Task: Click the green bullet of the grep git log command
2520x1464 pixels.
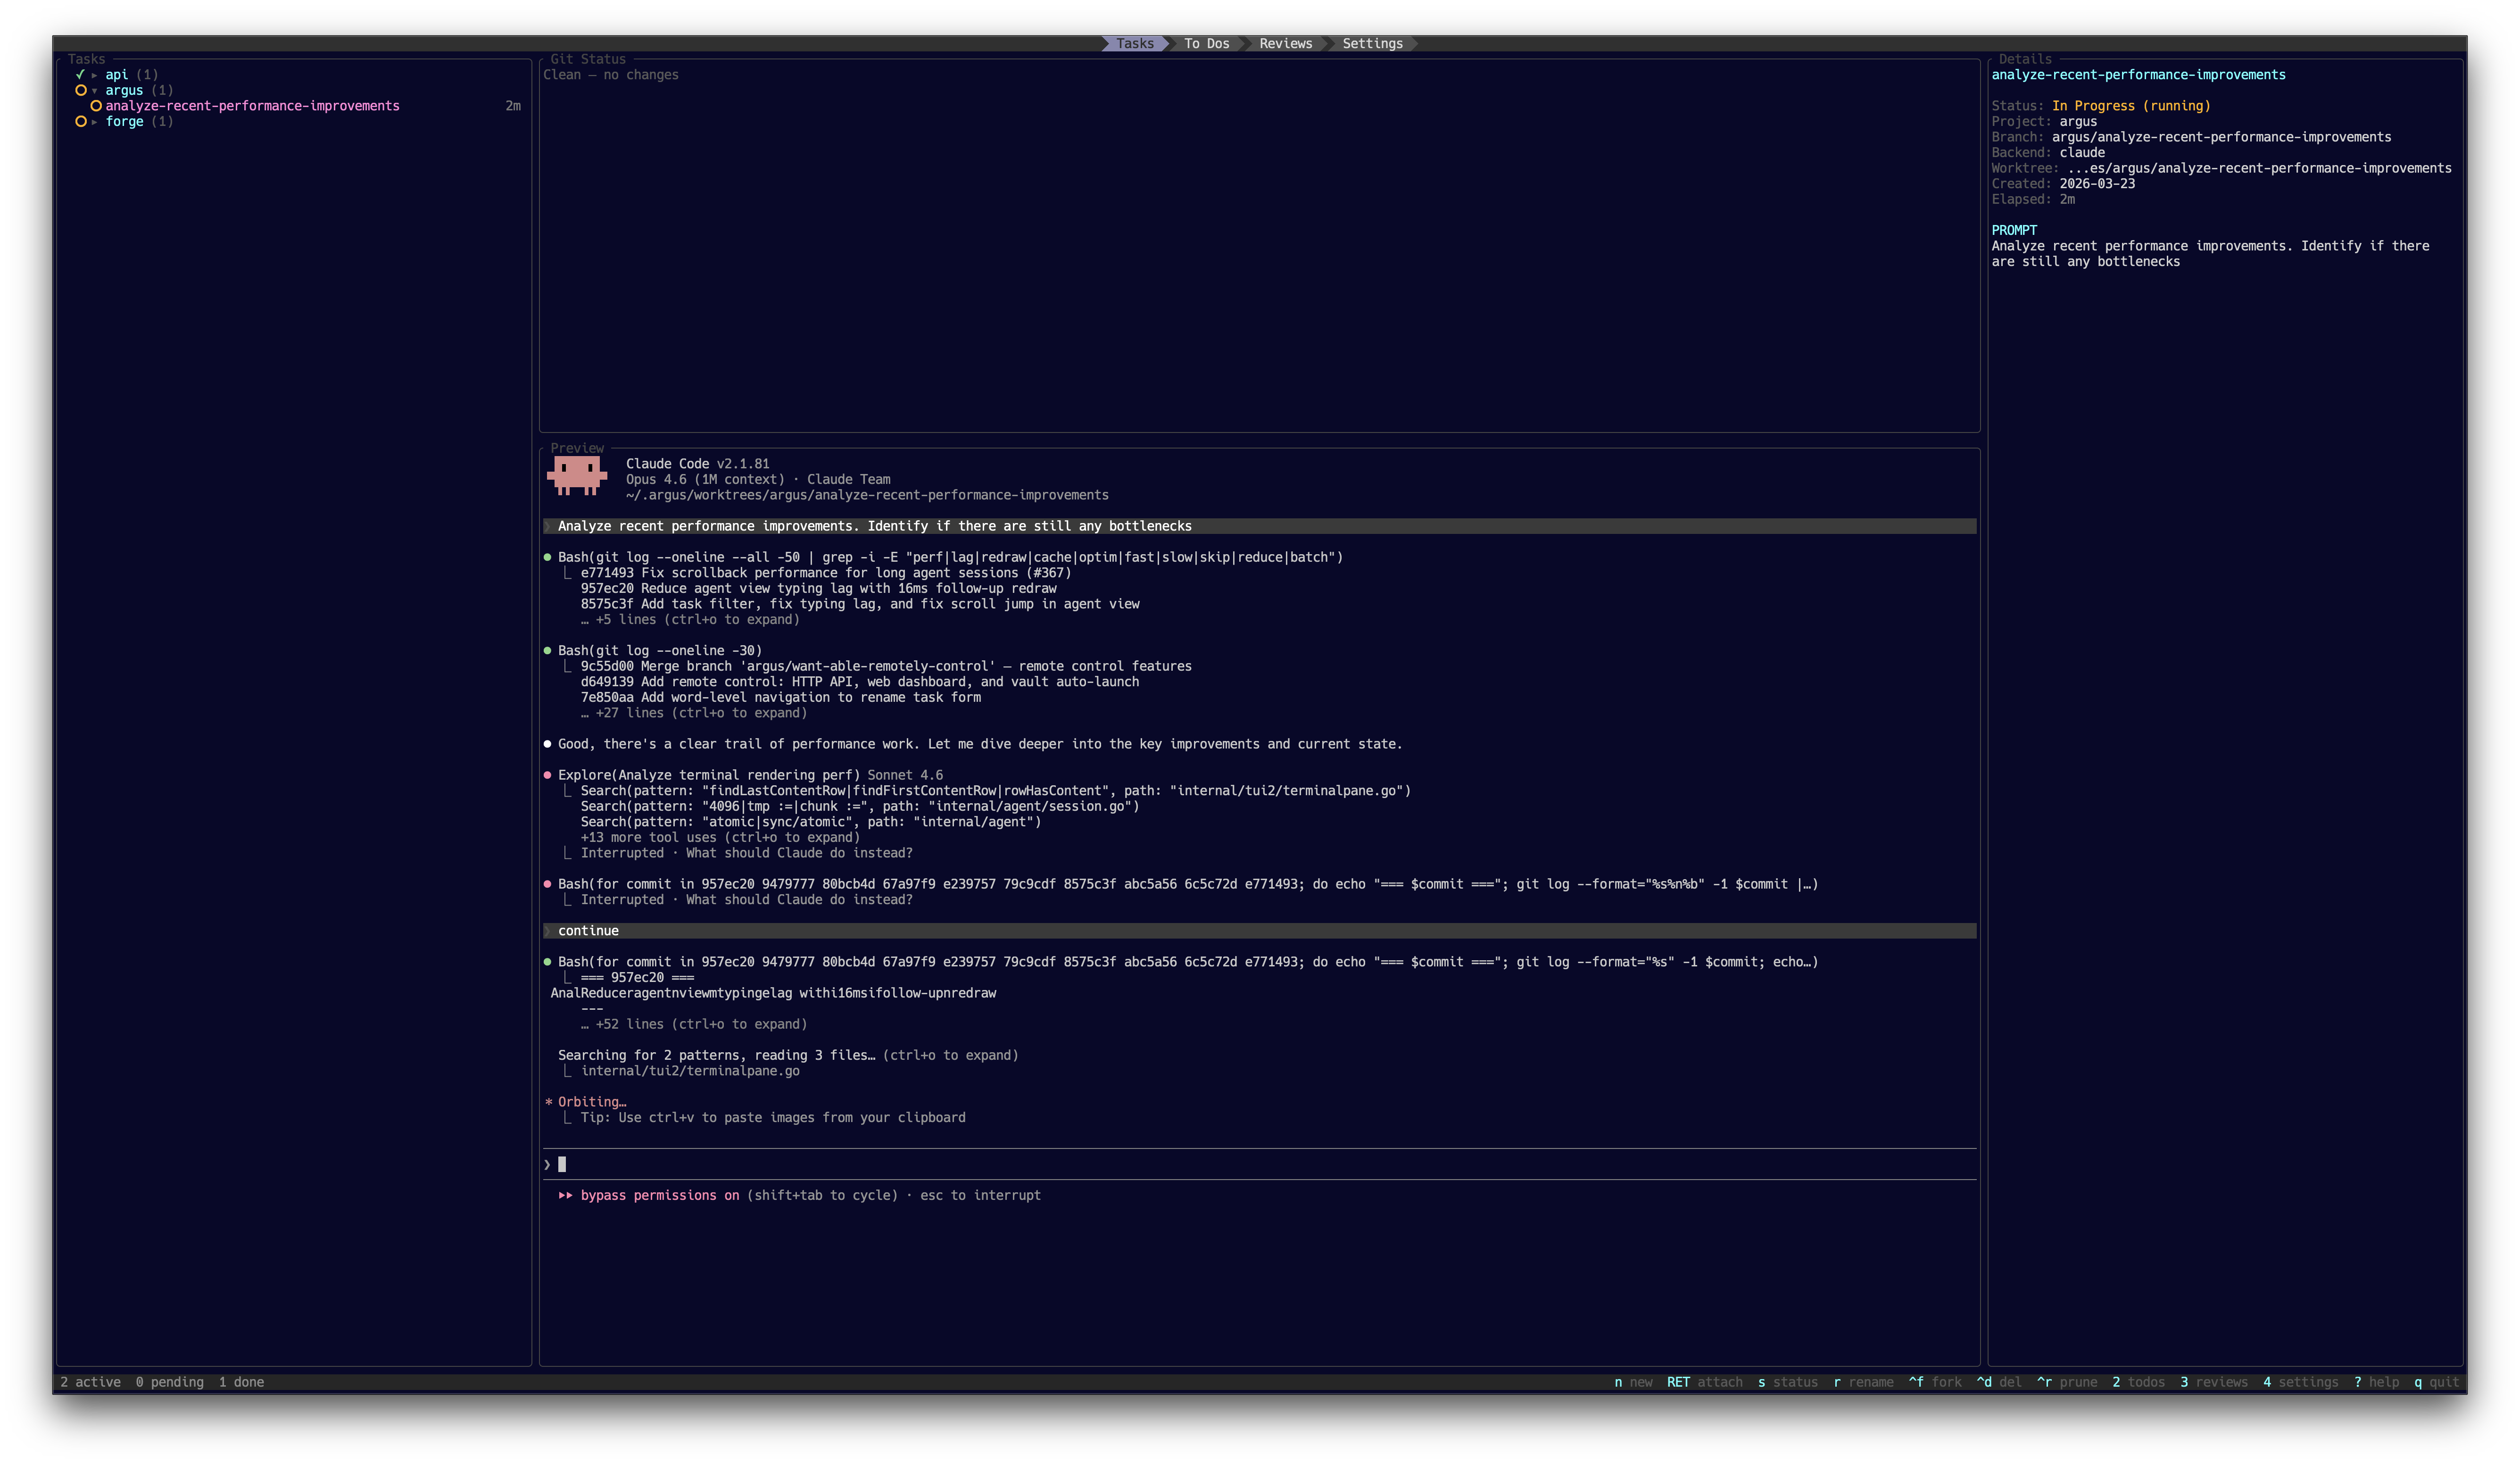Action: click(x=547, y=557)
